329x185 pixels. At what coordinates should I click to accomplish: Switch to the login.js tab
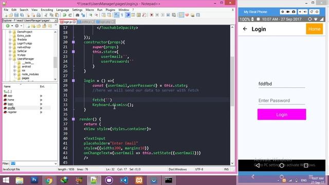[68, 22]
